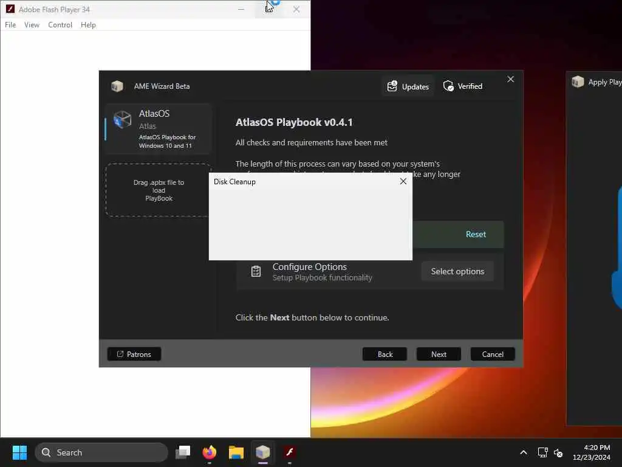Close the Adobe Flash Player window

pos(296,9)
